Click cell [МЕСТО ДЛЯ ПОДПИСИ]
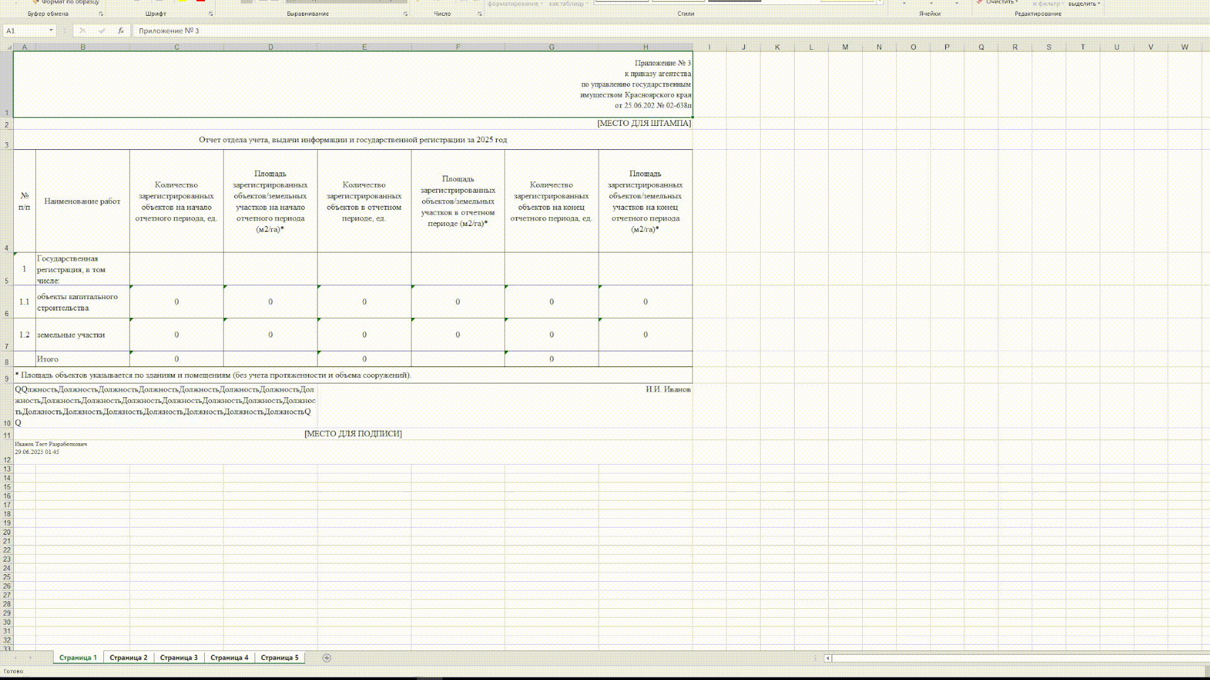 coord(353,434)
